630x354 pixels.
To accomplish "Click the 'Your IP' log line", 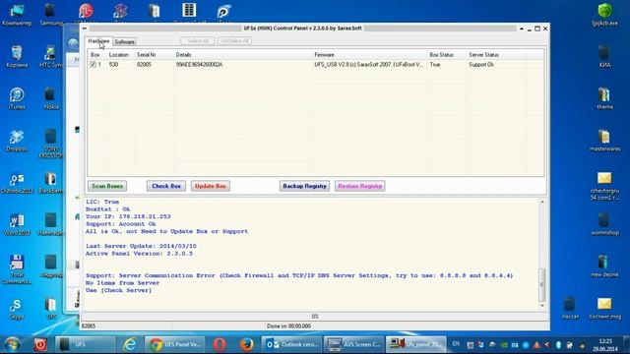I will pos(128,216).
